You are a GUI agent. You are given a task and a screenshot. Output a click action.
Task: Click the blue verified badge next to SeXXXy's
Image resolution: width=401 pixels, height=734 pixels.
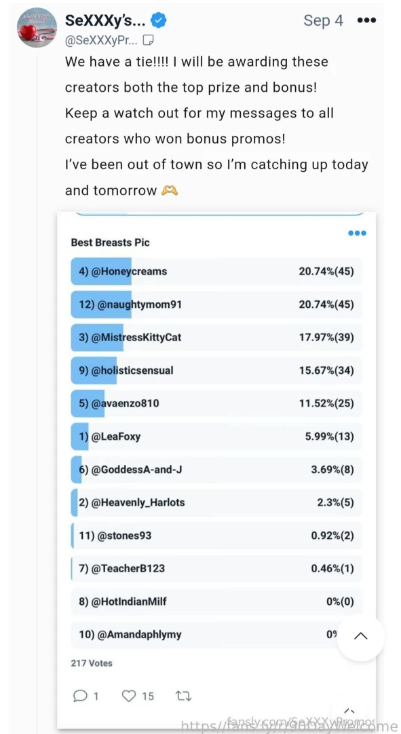[x=157, y=20]
